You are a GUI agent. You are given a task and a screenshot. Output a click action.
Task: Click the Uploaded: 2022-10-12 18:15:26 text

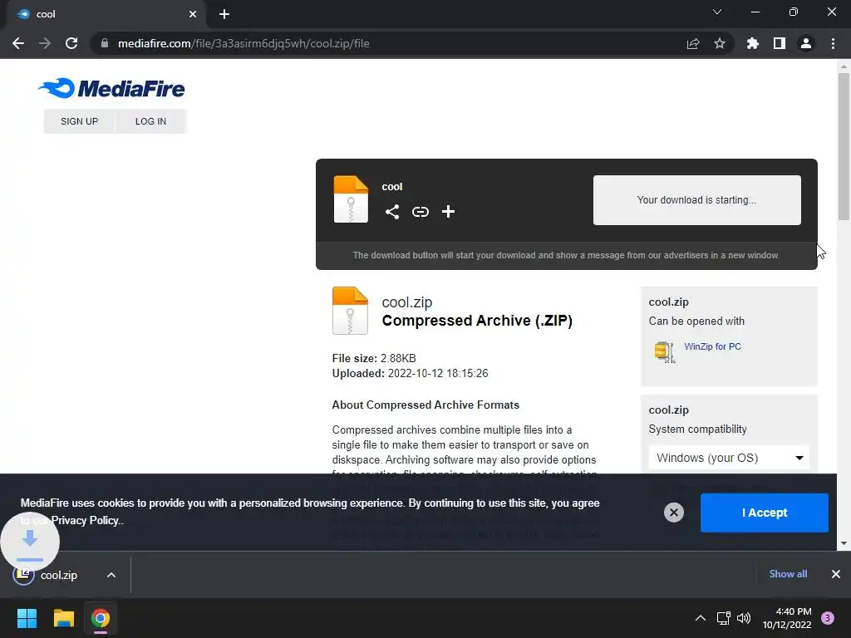411,374
